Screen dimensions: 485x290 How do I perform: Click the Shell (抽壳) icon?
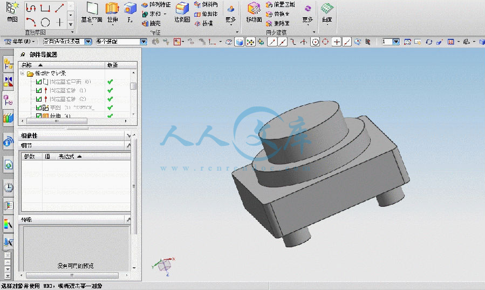pos(145,23)
